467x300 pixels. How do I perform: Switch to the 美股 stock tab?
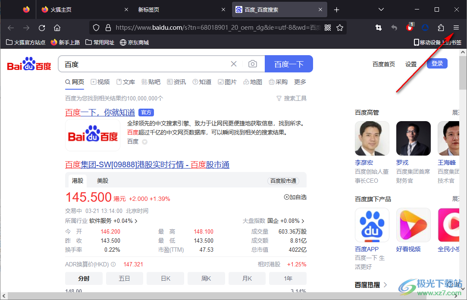coord(103,181)
